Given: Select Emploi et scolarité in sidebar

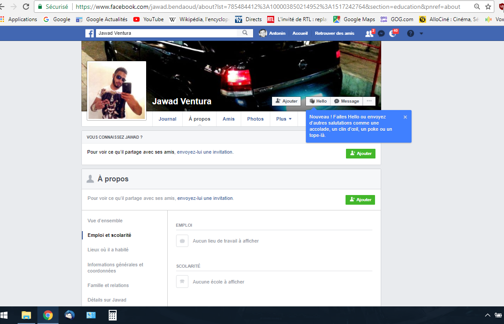Looking at the screenshot, I should tap(109, 235).
